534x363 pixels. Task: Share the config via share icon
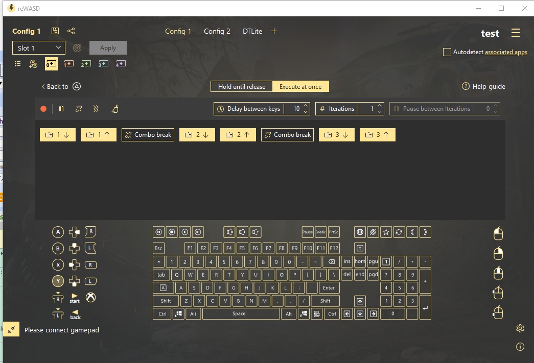(71, 31)
